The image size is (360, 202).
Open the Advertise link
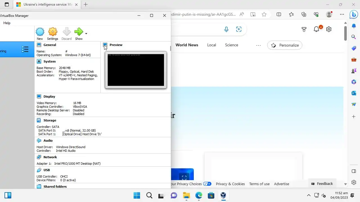click(282, 184)
